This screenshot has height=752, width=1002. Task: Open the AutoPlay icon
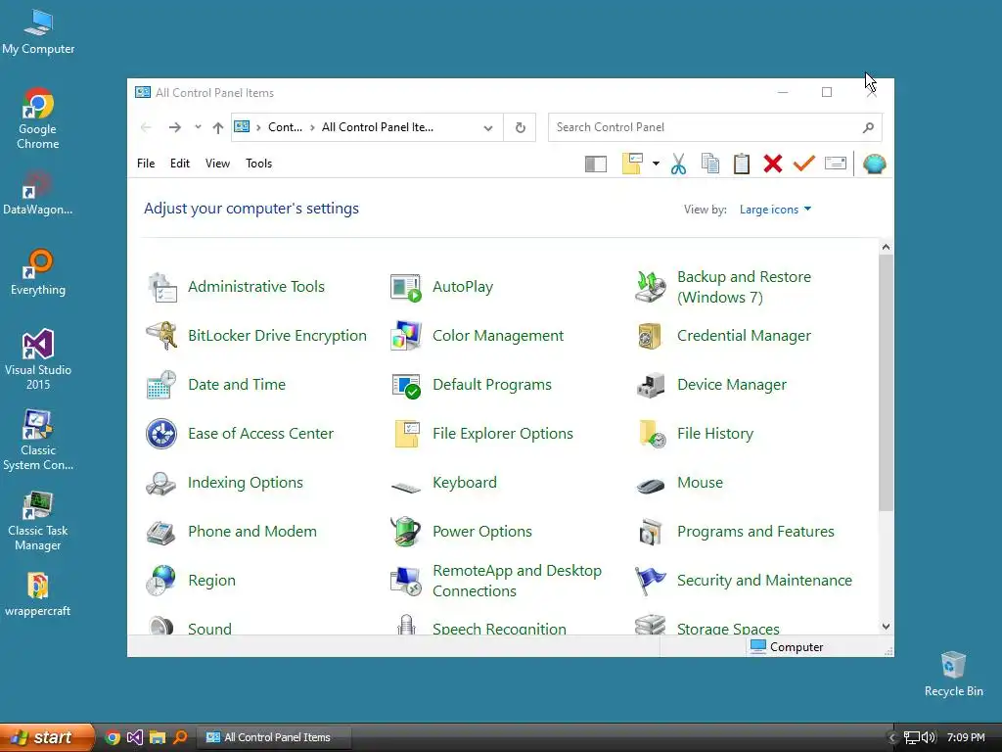(x=406, y=287)
